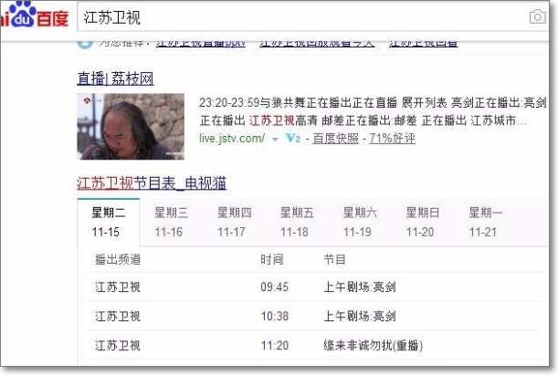Switch to the 星期四 11-17 tab

[234, 222]
